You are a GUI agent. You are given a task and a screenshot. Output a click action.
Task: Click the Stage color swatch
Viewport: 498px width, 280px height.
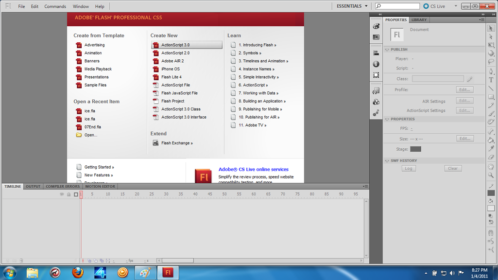415,149
